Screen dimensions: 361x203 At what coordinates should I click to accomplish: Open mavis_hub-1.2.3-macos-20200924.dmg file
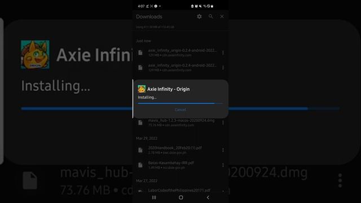tap(180, 123)
